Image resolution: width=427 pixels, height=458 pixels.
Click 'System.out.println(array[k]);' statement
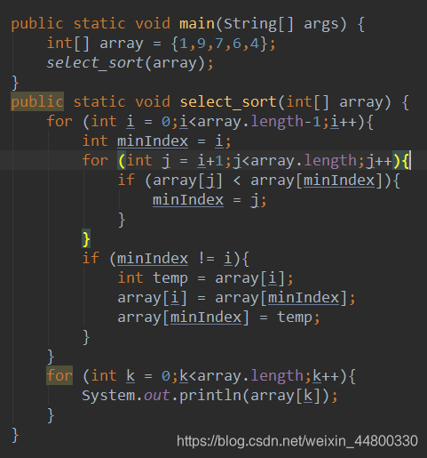210,396
